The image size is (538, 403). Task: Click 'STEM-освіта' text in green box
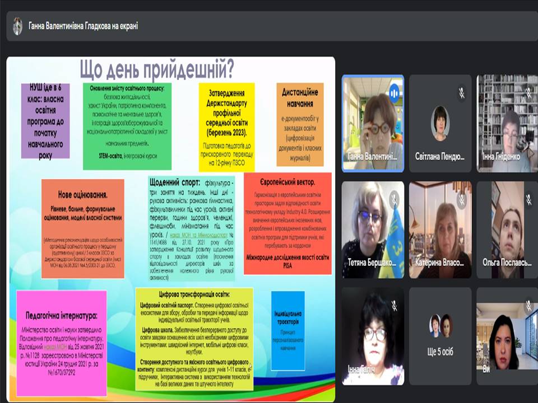point(110,156)
